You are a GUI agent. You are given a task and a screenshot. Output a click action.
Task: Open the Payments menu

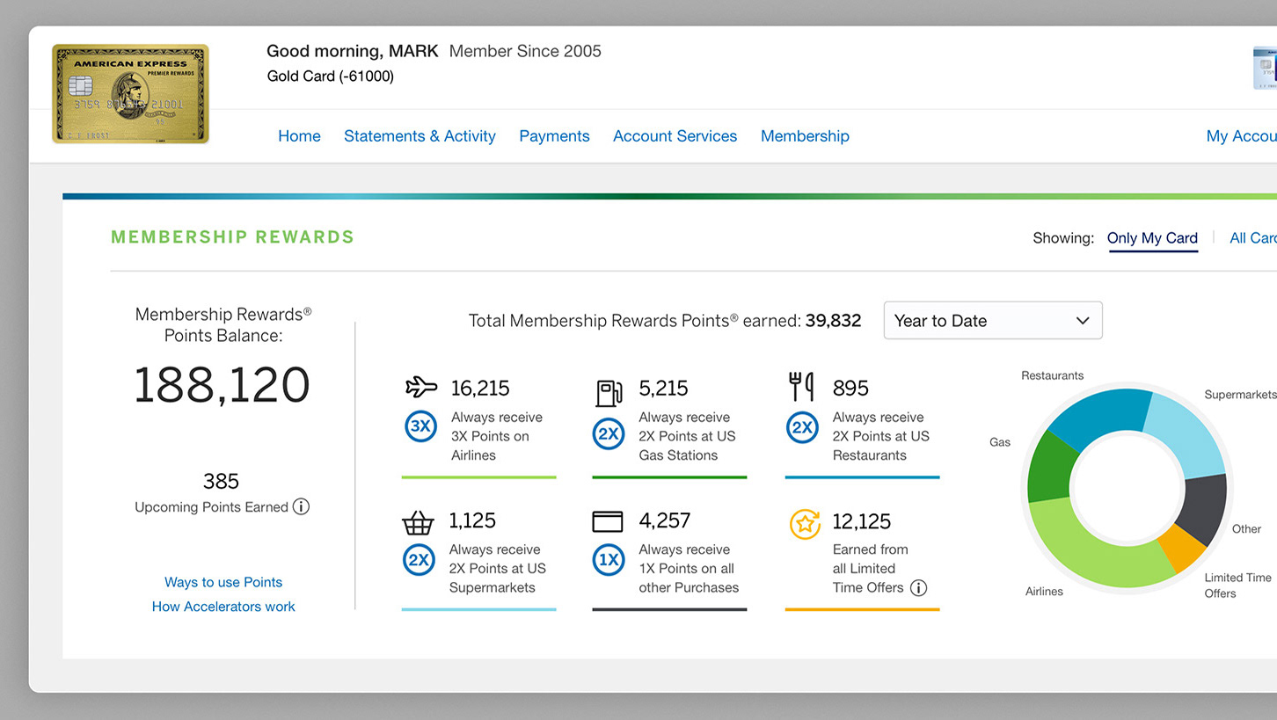554,136
